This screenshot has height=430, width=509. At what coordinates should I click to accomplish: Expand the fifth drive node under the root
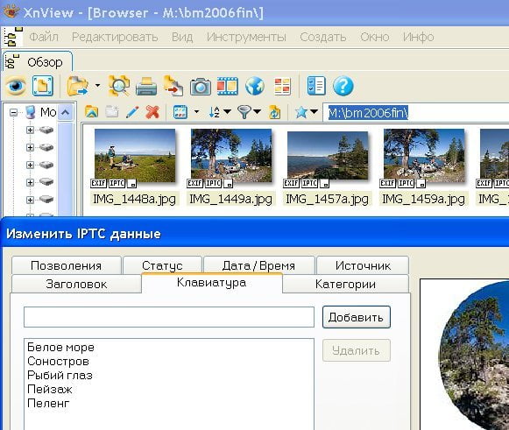30,200
